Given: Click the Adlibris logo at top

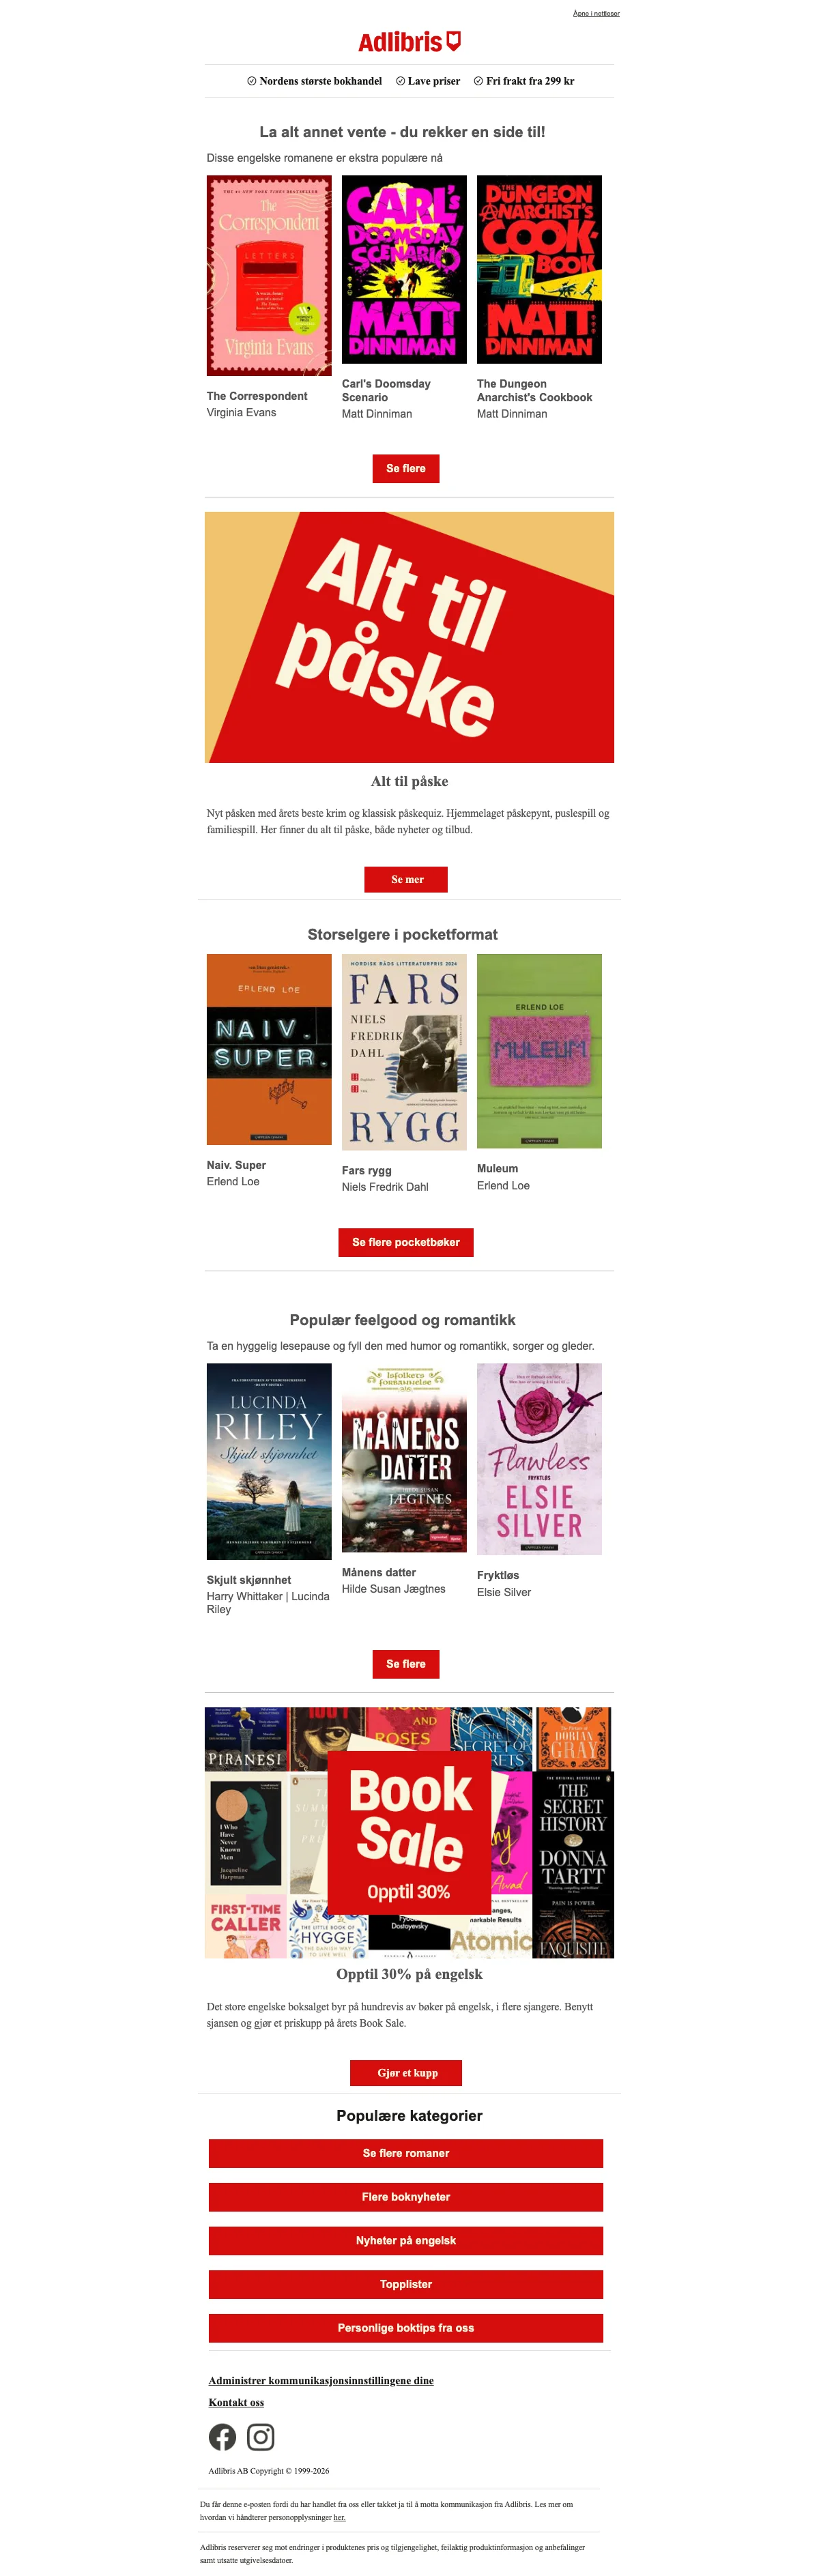Looking at the screenshot, I should tap(409, 42).
